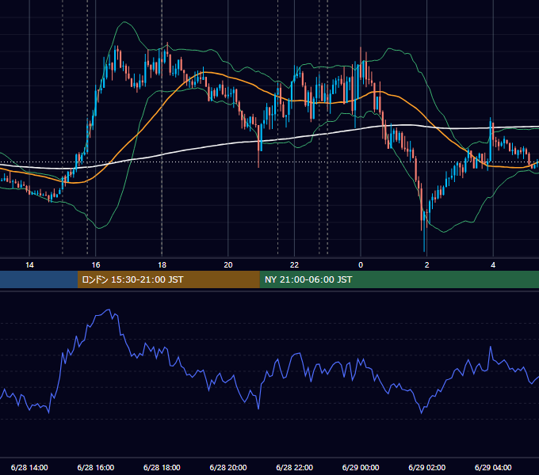Viewport: 539px width, 475px height.
Task: Click the 20 hour axis label
Action: coord(228,265)
